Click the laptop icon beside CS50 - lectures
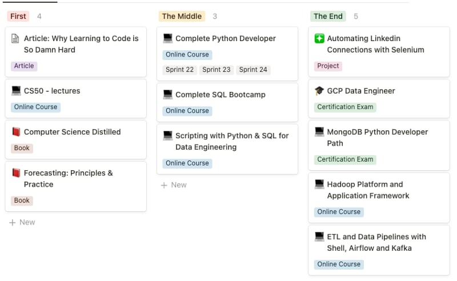This screenshot has width=457, height=281. [16, 91]
